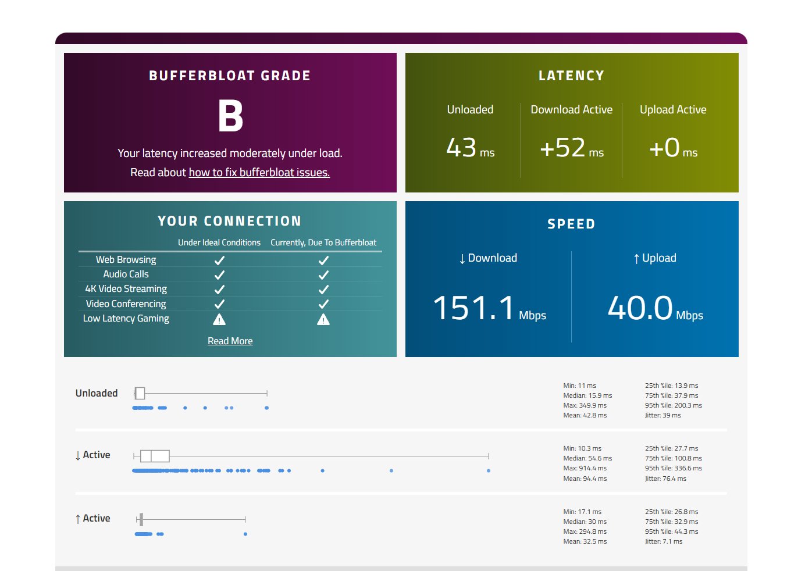Click the warning icon for Low Latency Gaming ideal conditions

click(219, 319)
